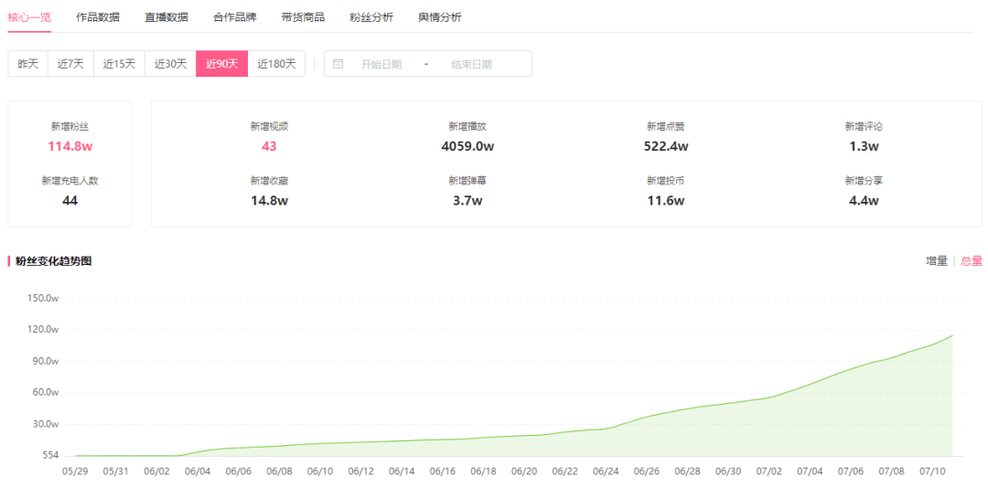Open the 合作品牌 tab
Viewport: 988px width, 487px height.
click(234, 17)
